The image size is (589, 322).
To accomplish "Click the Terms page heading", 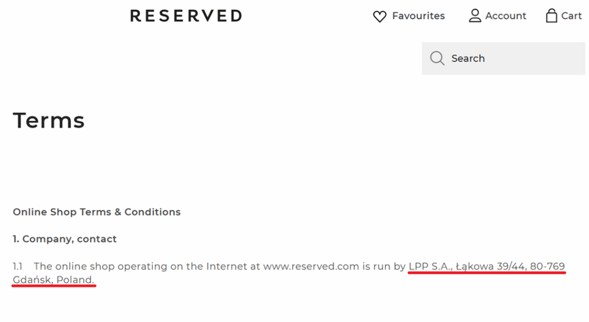I will click(49, 121).
